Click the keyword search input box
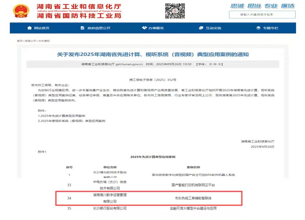Screen dimensions: 305x220 click(x=261, y=14)
